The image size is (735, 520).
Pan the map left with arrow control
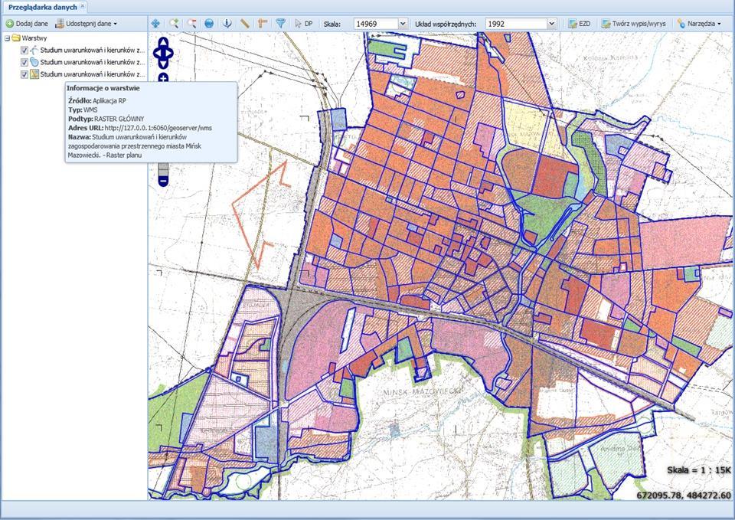pos(156,53)
